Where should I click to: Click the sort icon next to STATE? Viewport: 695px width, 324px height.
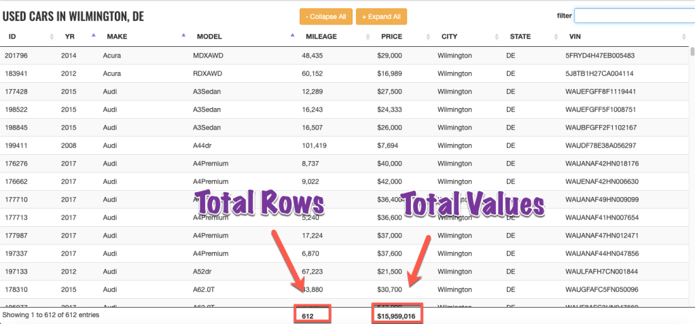[x=556, y=37]
